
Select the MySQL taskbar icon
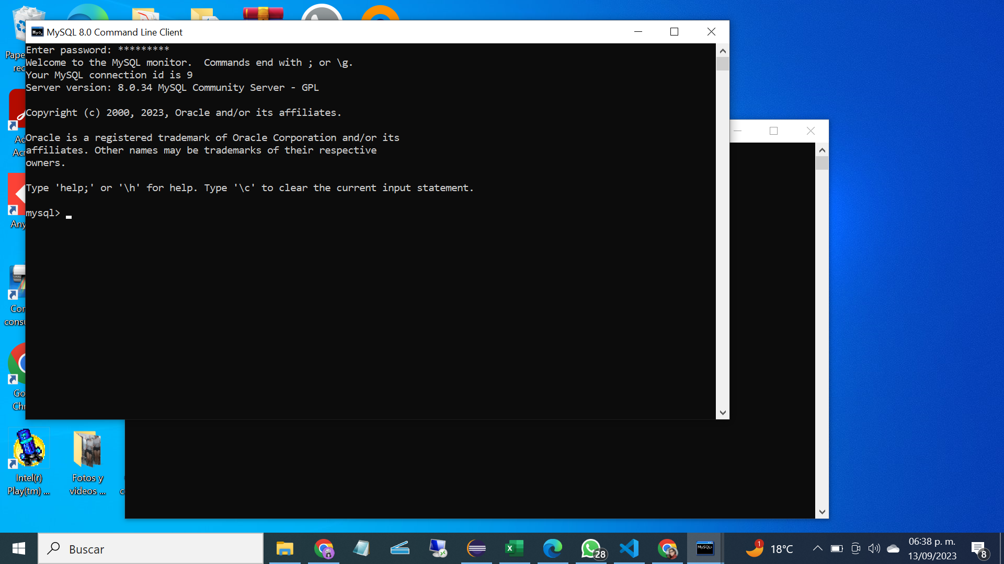point(705,548)
